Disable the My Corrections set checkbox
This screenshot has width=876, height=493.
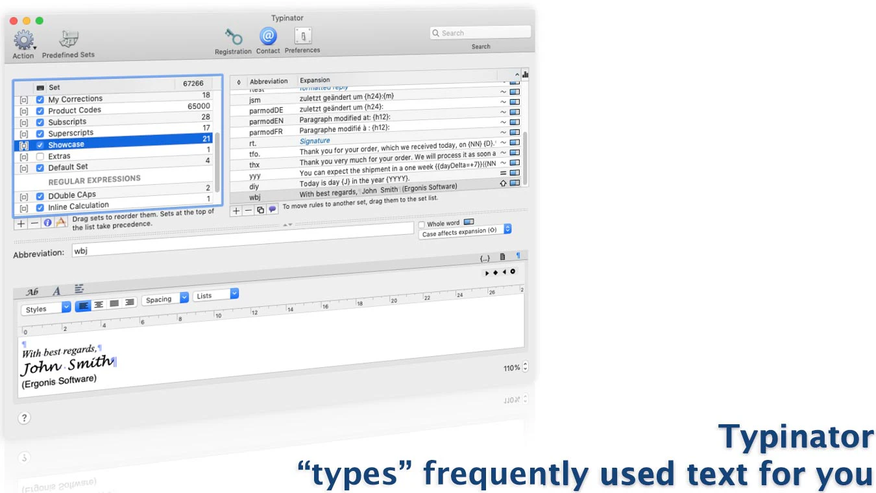click(40, 100)
